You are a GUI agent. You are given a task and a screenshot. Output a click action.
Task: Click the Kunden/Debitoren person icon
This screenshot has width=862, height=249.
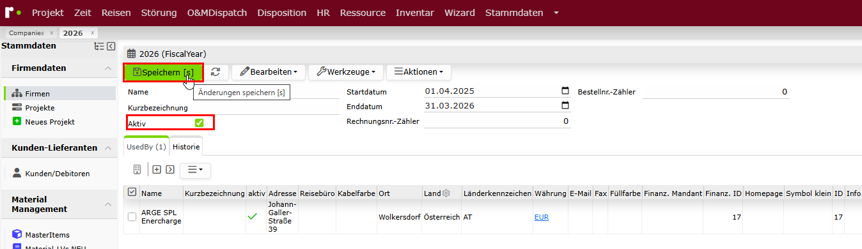coord(17,173)
